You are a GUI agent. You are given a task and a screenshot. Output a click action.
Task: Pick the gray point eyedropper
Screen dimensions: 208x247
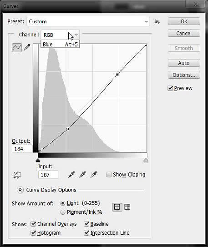pos(82,175)
